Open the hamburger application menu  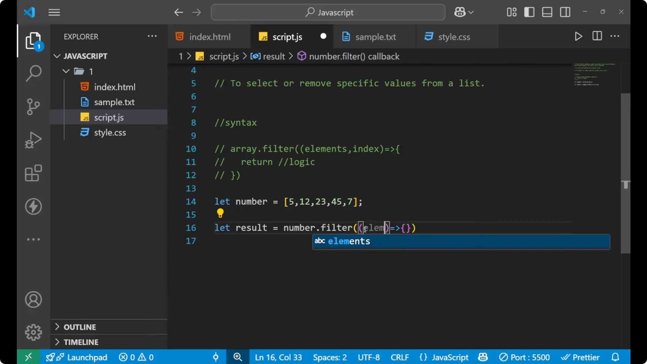pos(54,12)
